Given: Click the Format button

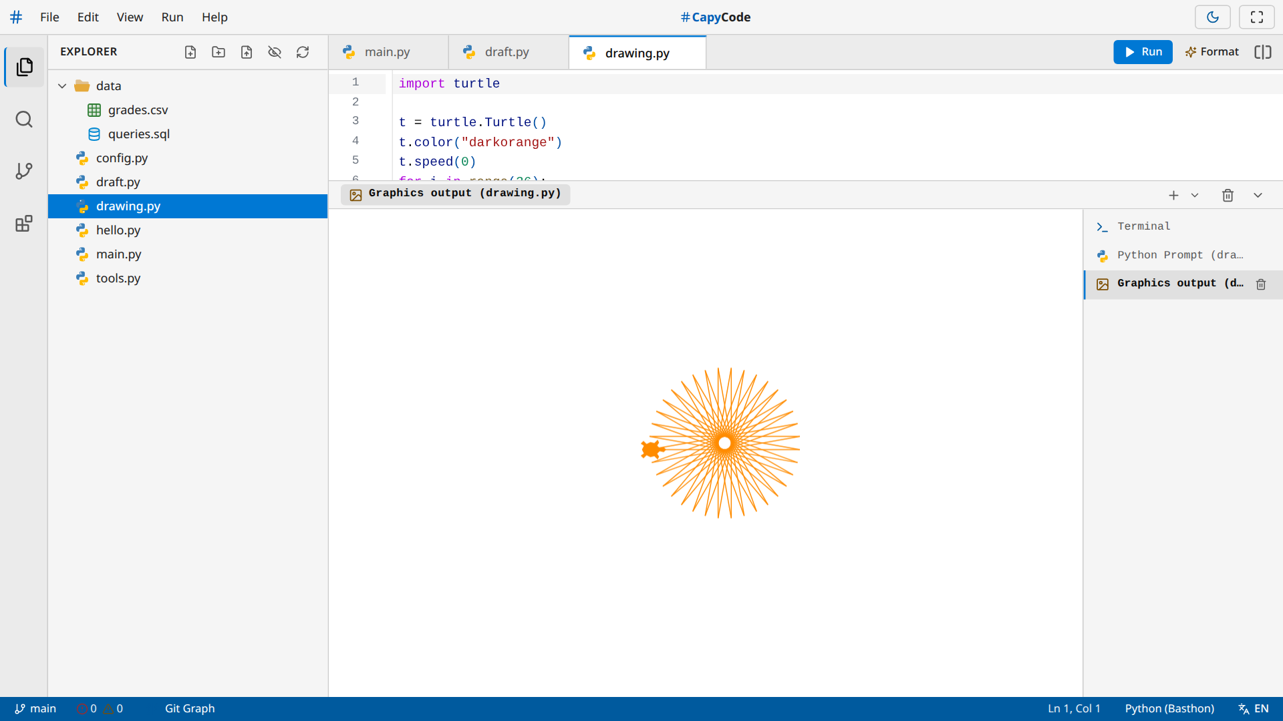Looking at the screenshot, I should (x=1211, y=52).
